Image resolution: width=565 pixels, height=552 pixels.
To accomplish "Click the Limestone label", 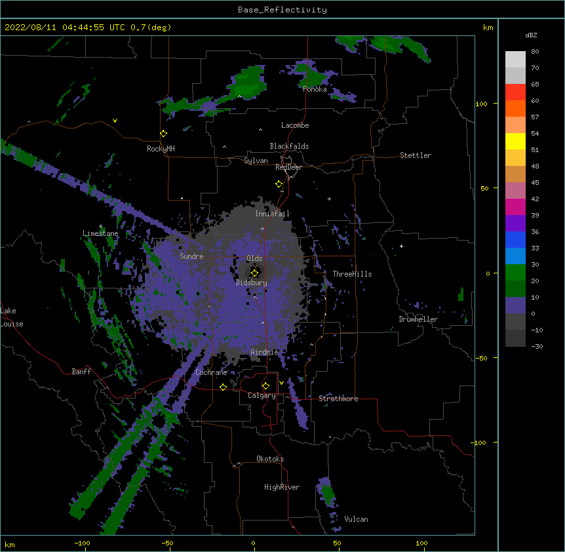I will 100,233.
